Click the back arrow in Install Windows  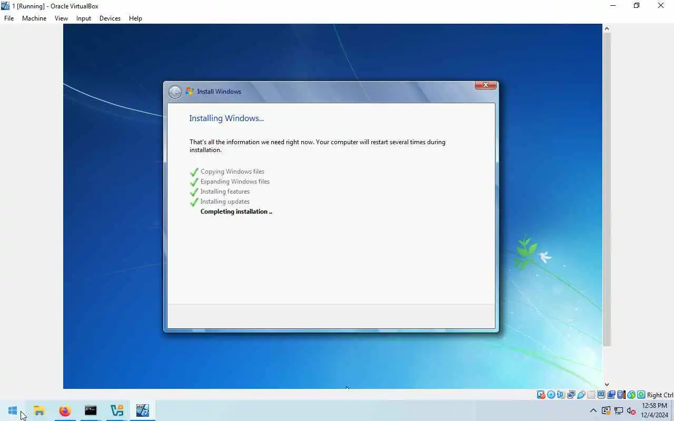(x=175, y=92)
